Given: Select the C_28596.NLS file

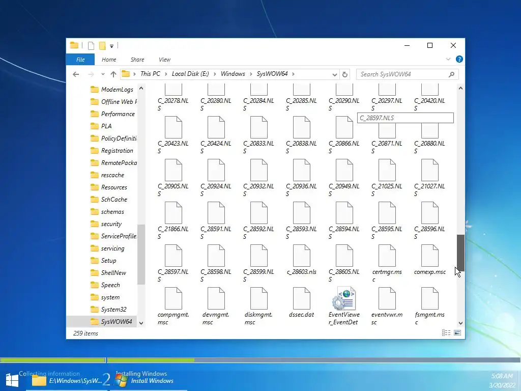Looking at the screenshot, I should [x=429, y=221].
